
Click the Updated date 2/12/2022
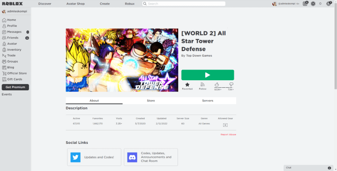(x=162, y=124)
